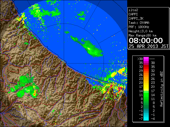The width and height of the screenshot is (170, 127).
Task: Click the 'Max Range:80 km' text
Action: 142,35
